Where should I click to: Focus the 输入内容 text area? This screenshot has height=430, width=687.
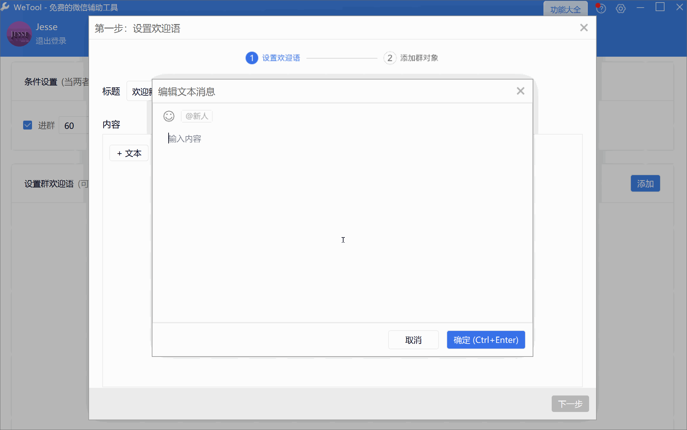(x=342, y=222)
